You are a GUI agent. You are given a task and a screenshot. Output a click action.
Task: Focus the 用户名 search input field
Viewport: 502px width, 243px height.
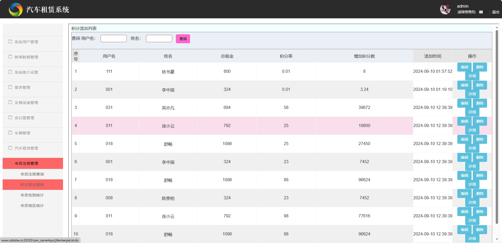coord(113,38)
